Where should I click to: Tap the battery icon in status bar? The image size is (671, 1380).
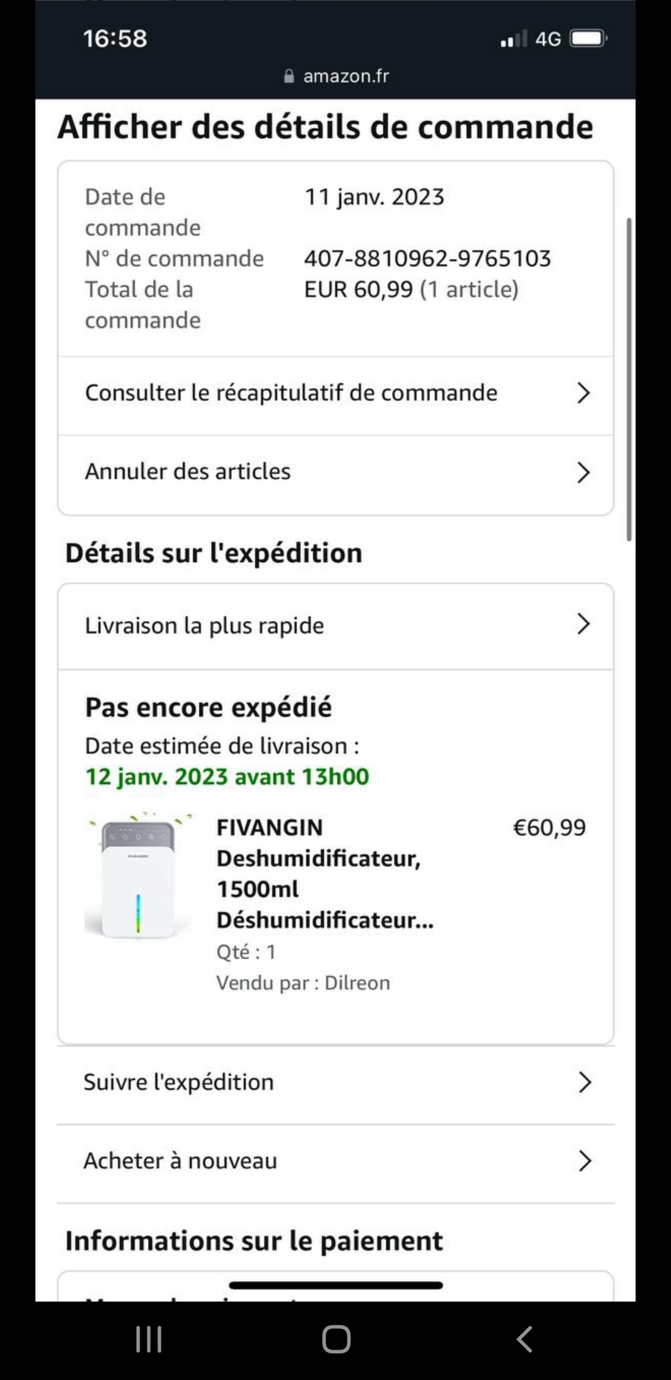point(588,39)
